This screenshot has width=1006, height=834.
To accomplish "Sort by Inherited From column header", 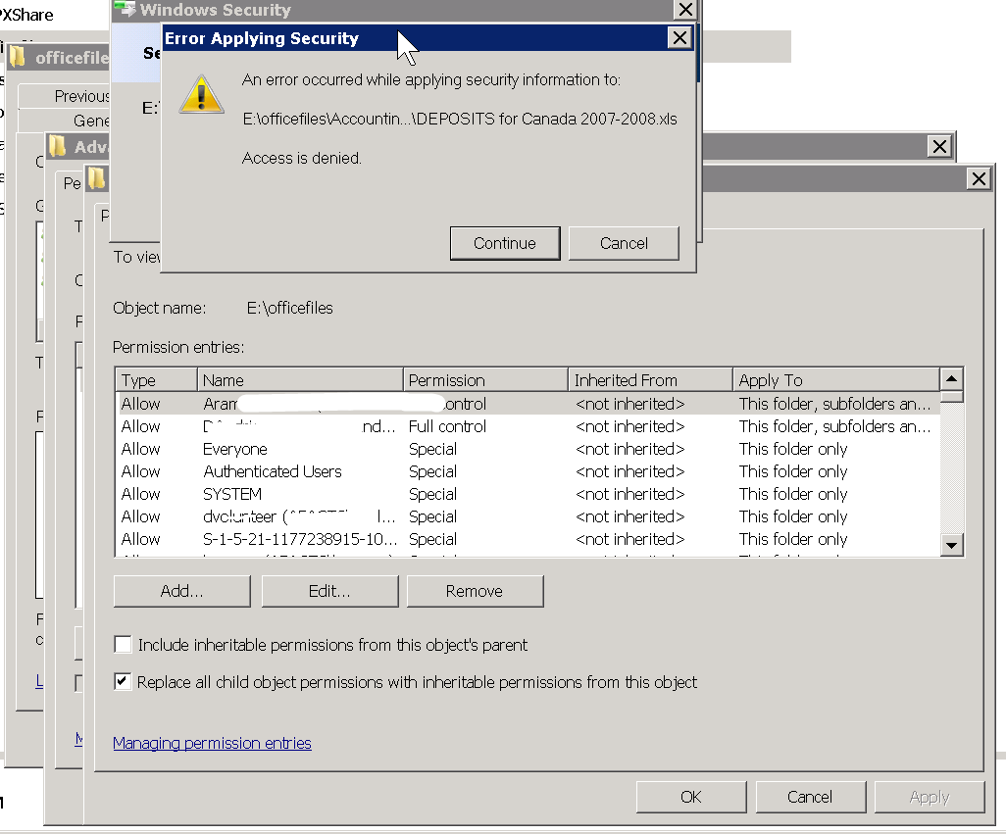I will [x=650, y=380].
